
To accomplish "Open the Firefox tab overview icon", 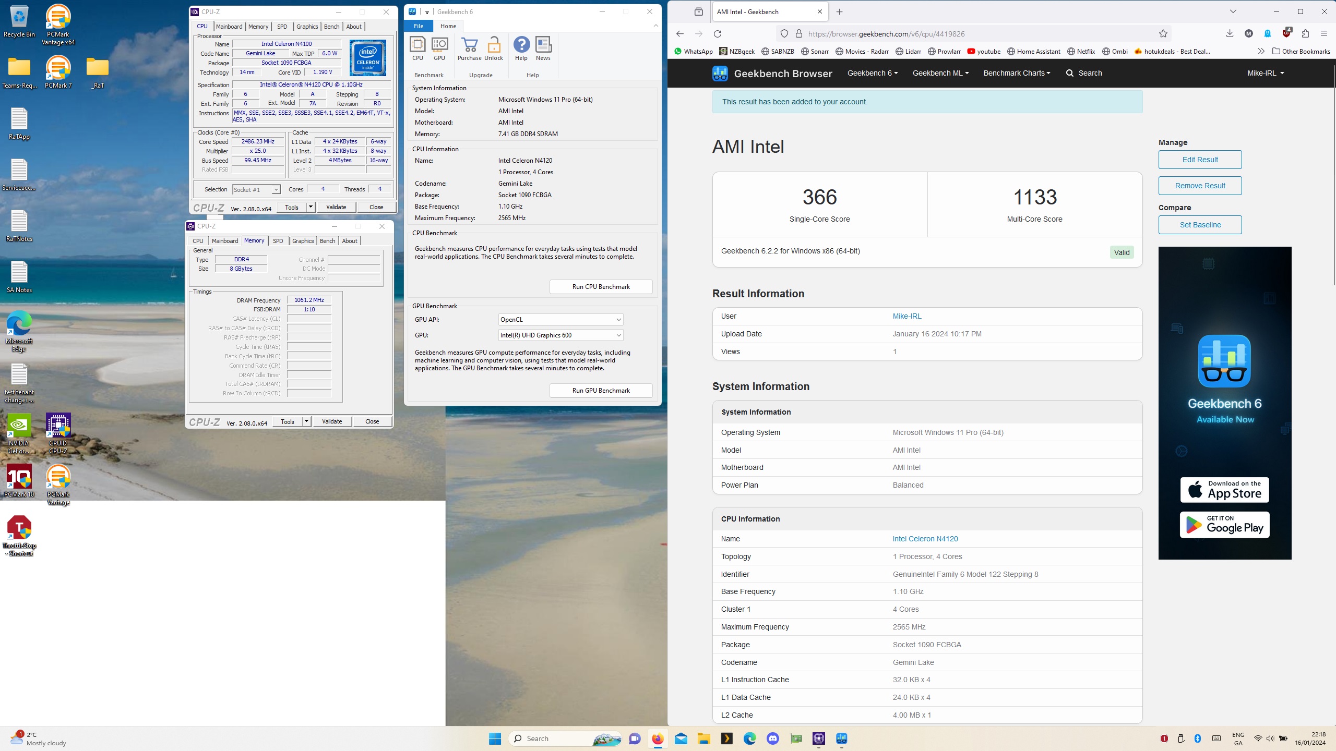I will [x=699, y=11].
